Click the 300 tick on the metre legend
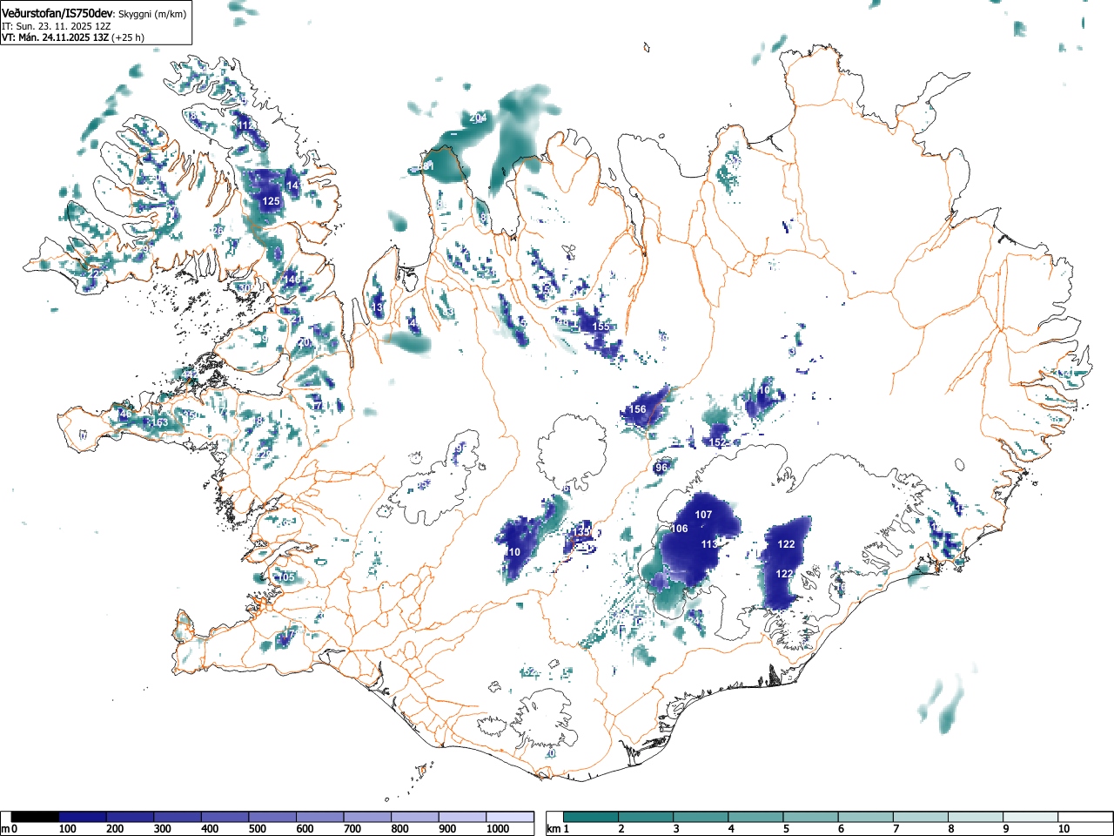The width and height of the screenshot is (1114, 836). (162, 829)
